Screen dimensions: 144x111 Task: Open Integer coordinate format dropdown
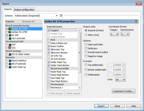click(114, 34)
